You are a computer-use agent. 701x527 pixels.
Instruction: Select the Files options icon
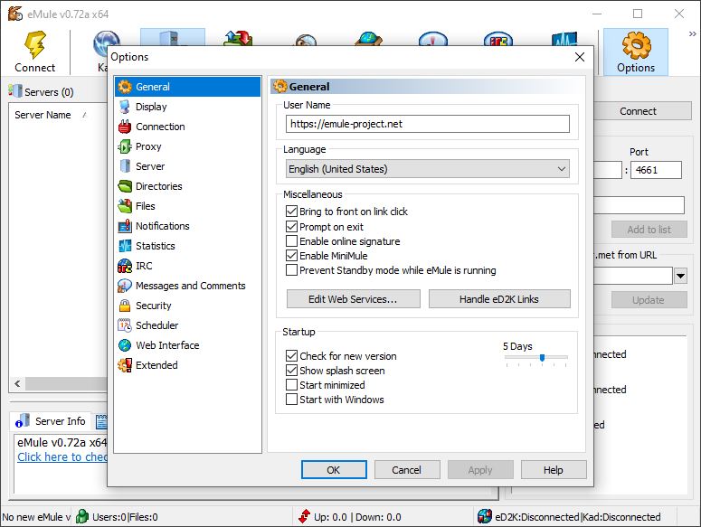coord(125,206)
